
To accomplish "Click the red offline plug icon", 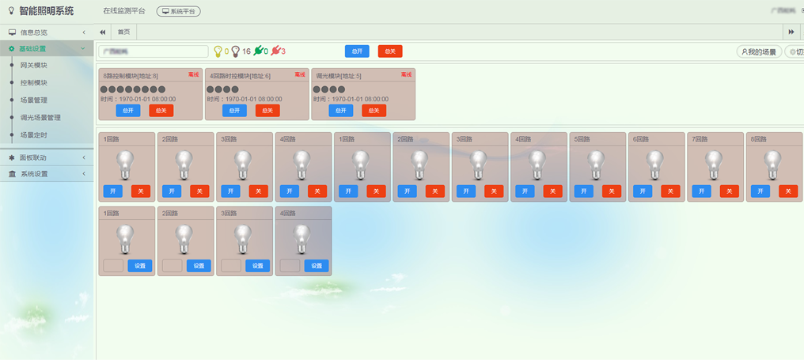I will click(x=275, y=51).
